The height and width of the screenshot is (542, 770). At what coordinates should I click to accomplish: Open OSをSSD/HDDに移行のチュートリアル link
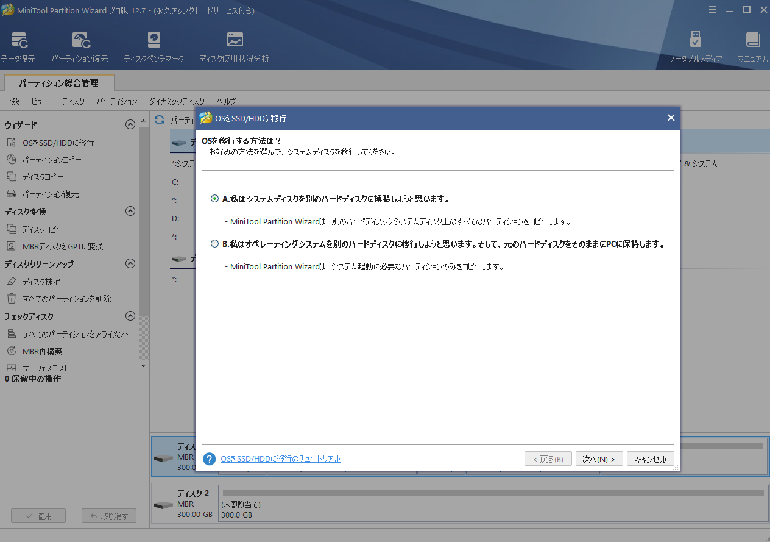(x=280, y=458)
